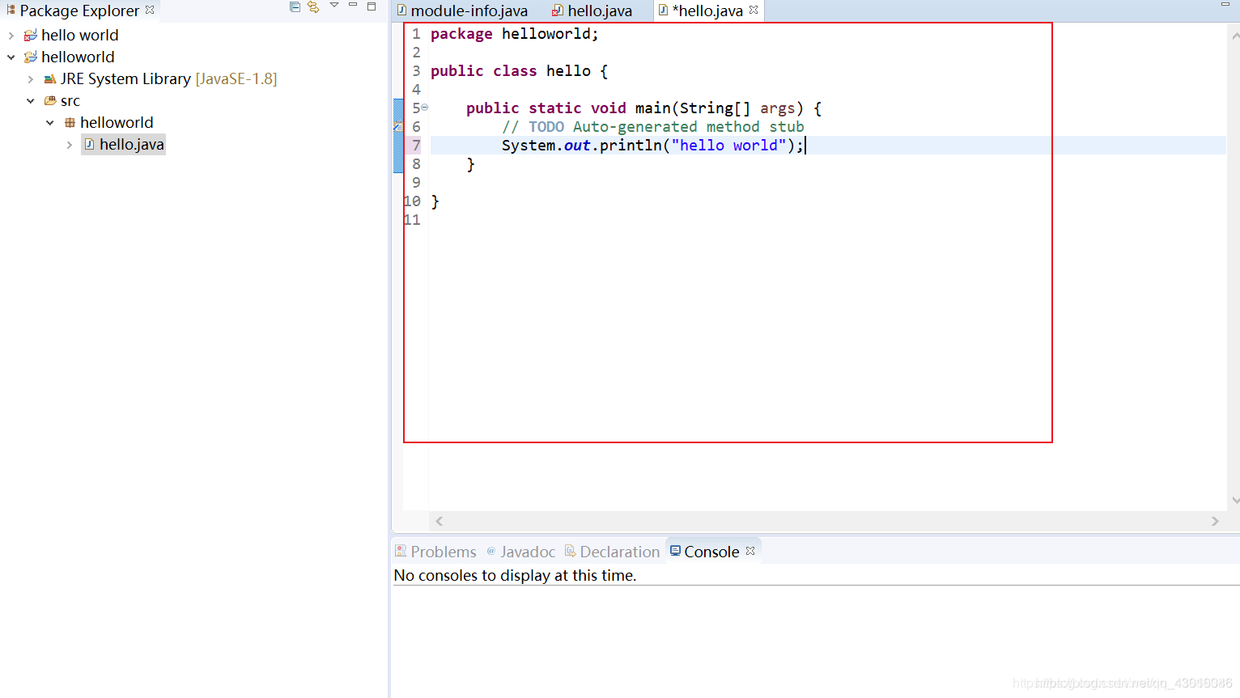Click the src source folder icon

(50, 101)
